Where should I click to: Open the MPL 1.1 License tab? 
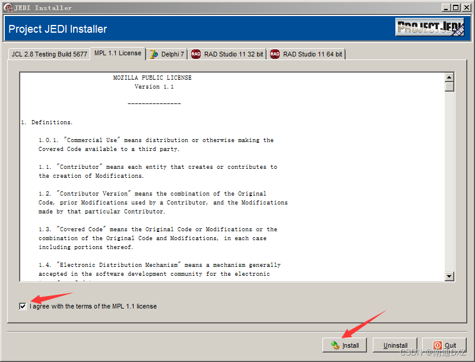pyautogui.click(x=118, y=53)
